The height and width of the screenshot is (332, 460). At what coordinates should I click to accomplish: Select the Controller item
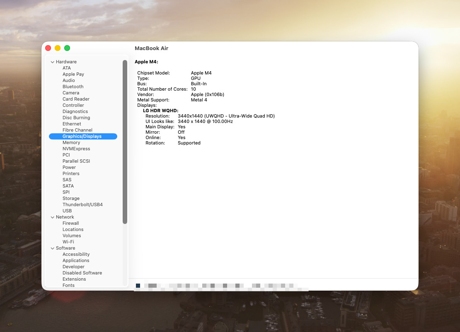73,105
